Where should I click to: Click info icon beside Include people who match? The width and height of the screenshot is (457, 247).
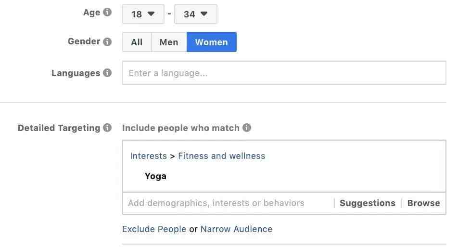point(247,128)
